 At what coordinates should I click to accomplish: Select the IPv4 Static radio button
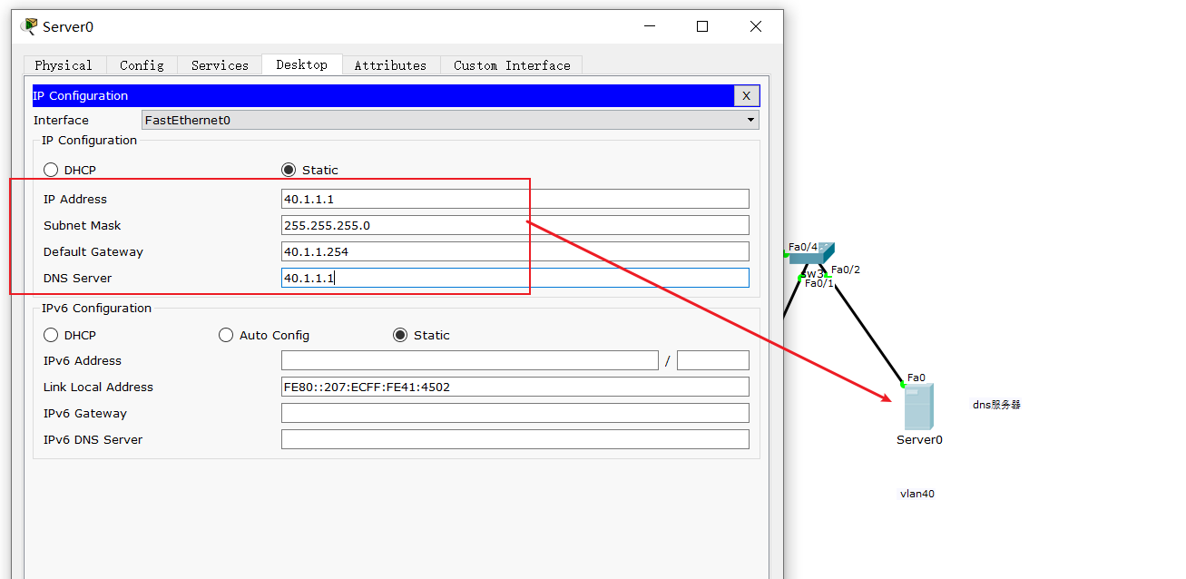pos(289,170)
